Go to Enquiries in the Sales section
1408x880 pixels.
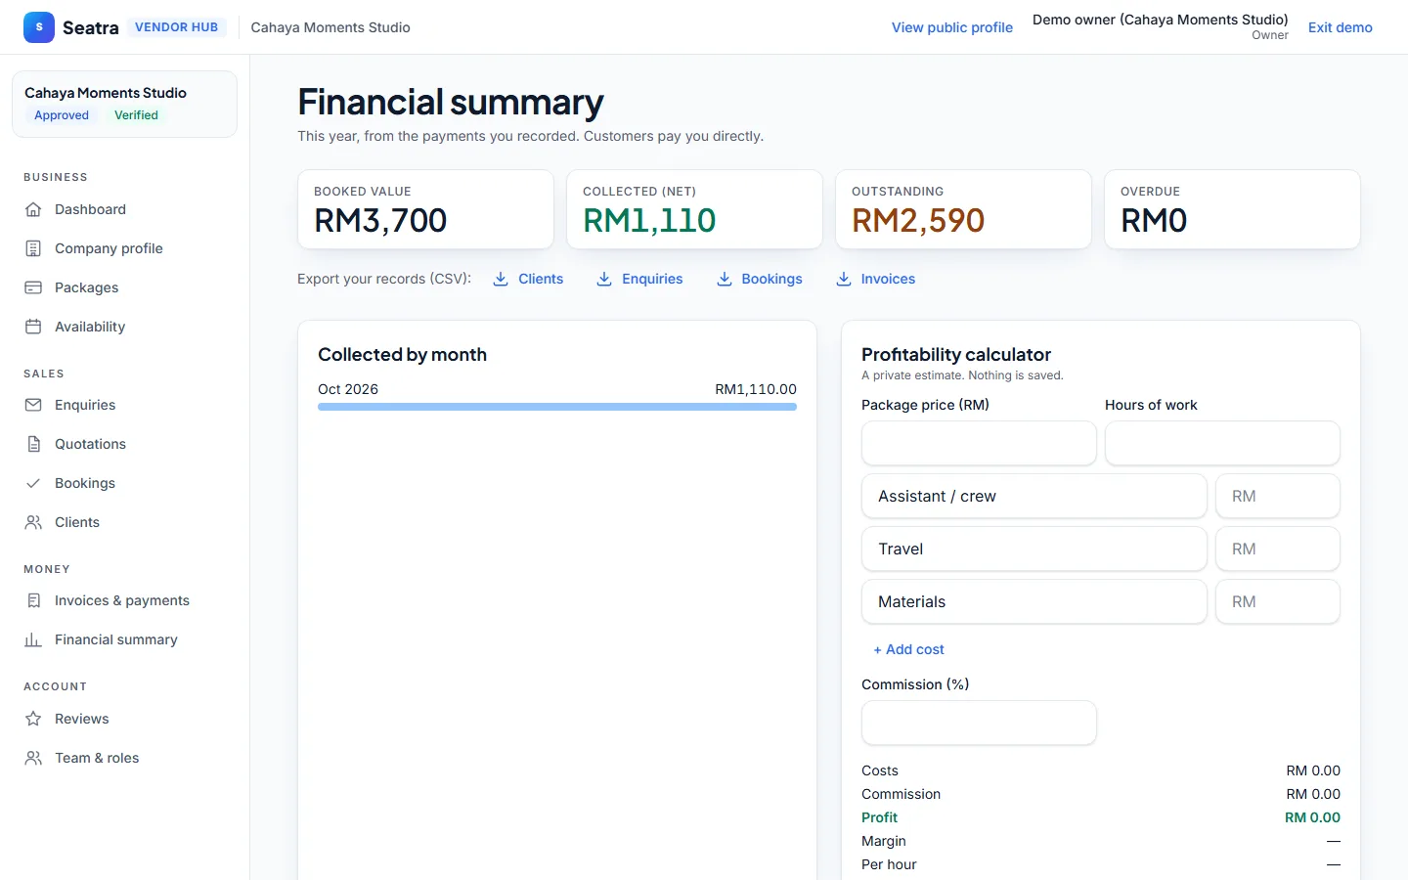tap(124, 405)
